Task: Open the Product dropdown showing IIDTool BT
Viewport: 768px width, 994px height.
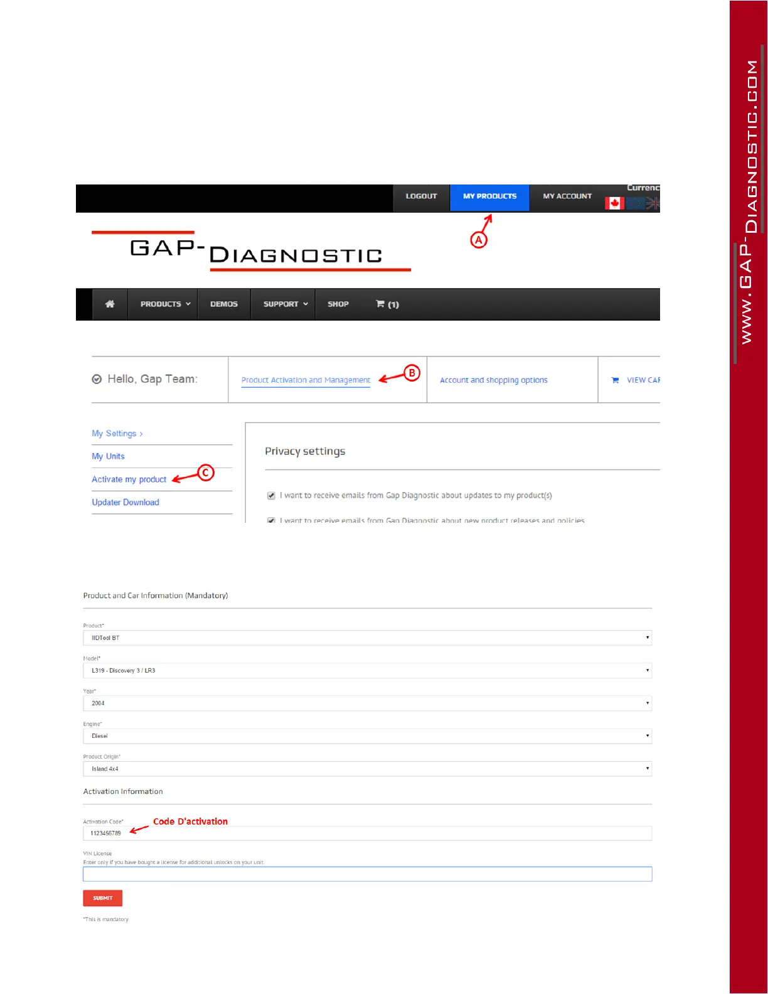Action: pos(368,638)
